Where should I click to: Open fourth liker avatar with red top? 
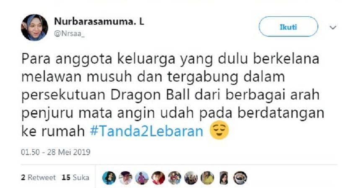[158, 178]
